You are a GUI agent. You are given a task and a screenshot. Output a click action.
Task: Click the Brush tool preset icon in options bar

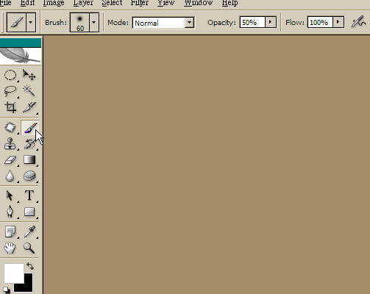click(x=16, y=22)
